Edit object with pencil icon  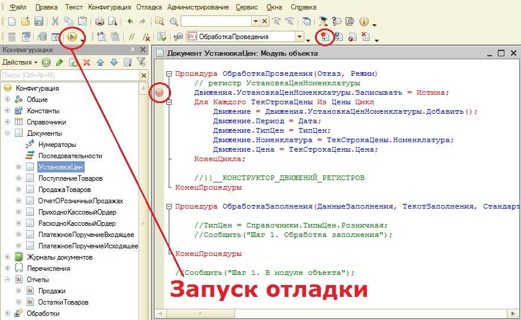(59, 62)
